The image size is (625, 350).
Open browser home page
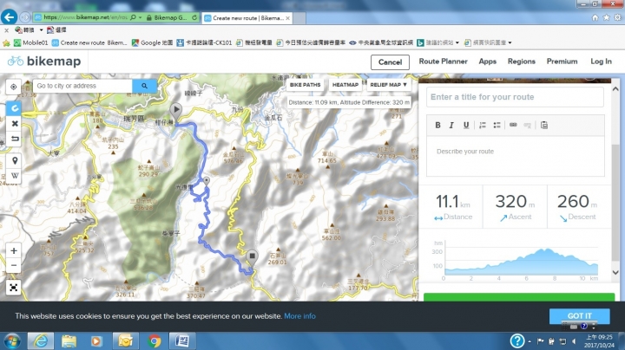[595, 17]
